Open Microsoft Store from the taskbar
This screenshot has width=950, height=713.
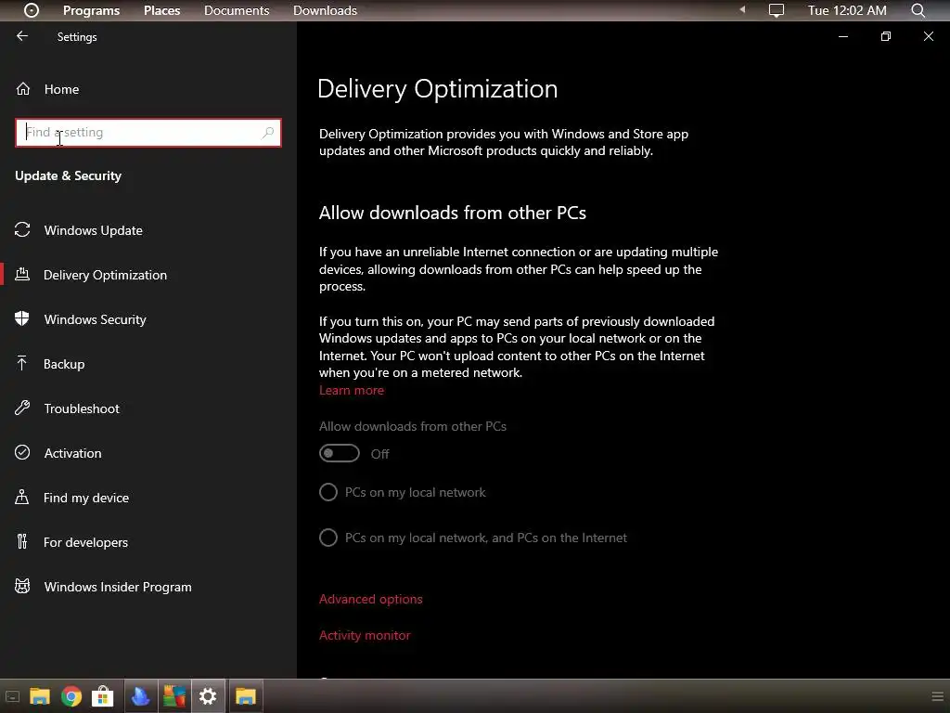(x=102, y=696)
